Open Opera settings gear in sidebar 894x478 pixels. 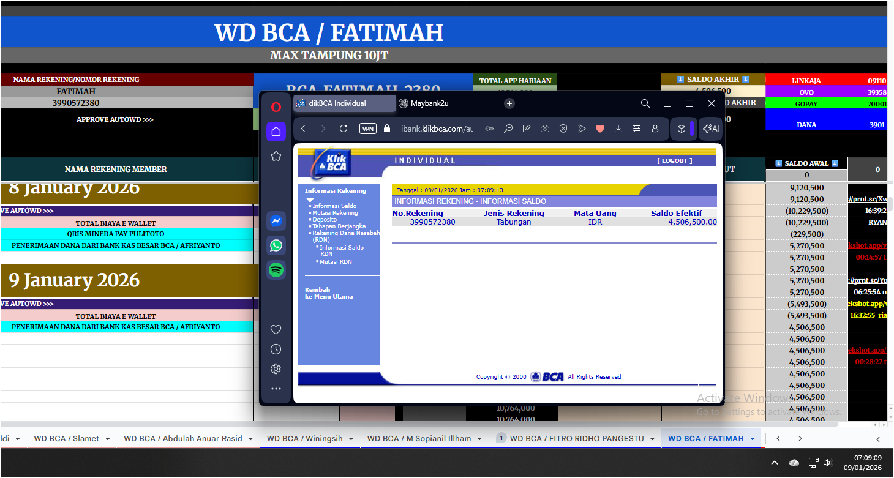(276, 369)
